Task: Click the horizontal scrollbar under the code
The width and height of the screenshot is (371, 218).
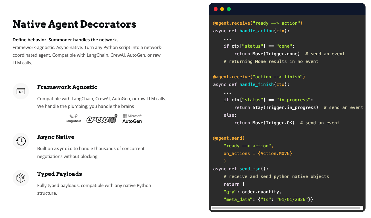Action: pyautogui.click(x=286, y=208)
